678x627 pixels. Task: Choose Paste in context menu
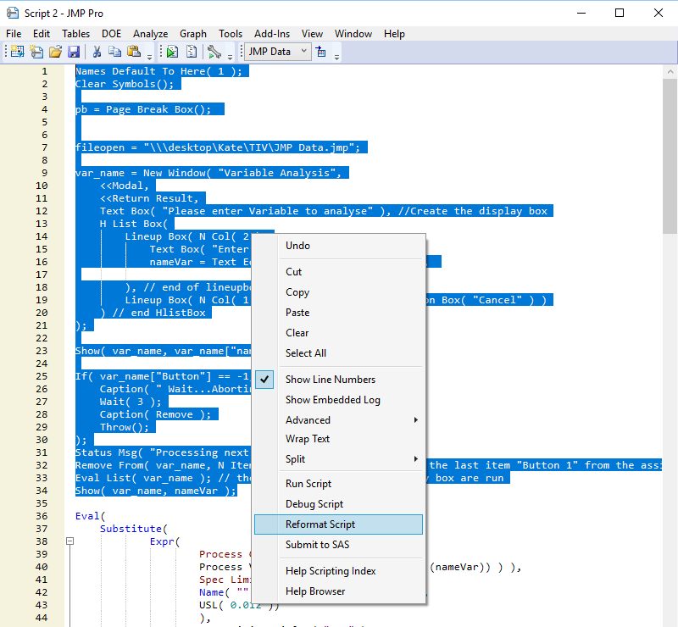point(338,312)
